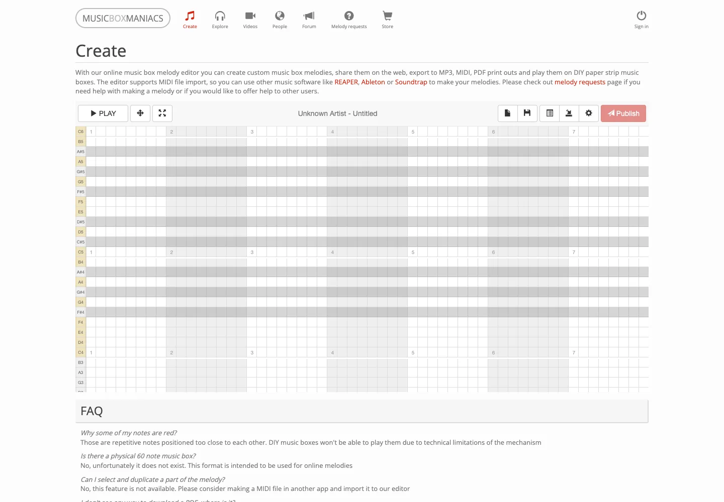Create a new melody file

coord(507,113)
